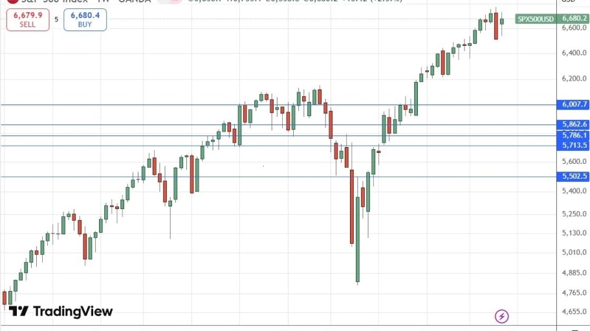Click the spread value between Sell and Buy
590x331 pixels.
[x=56, y=19]
